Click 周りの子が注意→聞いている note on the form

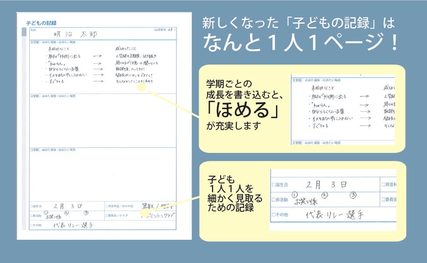[x=137, y=63]
